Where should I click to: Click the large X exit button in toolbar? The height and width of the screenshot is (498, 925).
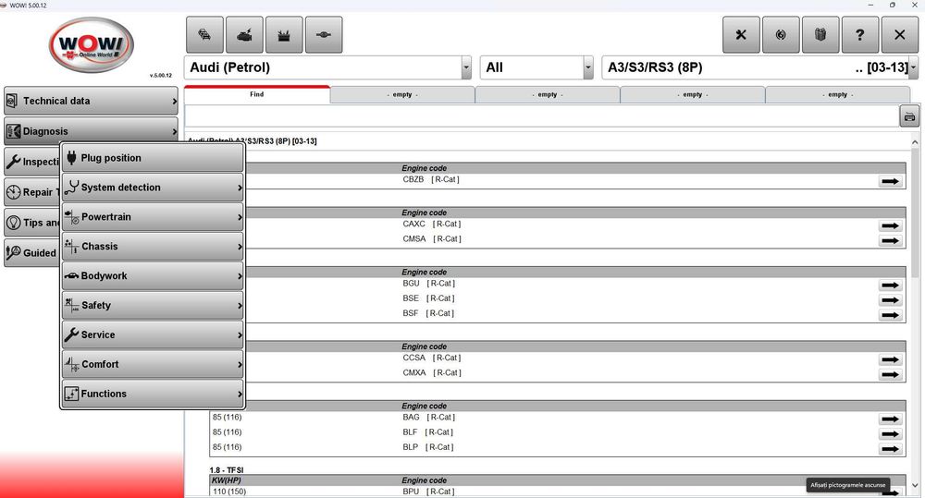[x=899, y=35]
